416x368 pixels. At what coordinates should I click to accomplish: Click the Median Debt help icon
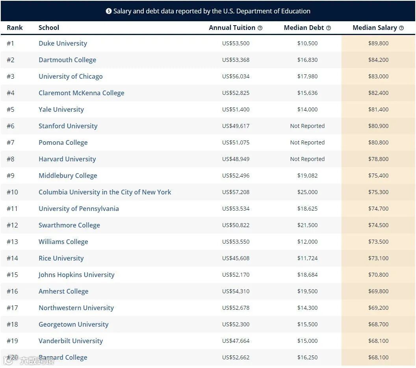(329, 28)
